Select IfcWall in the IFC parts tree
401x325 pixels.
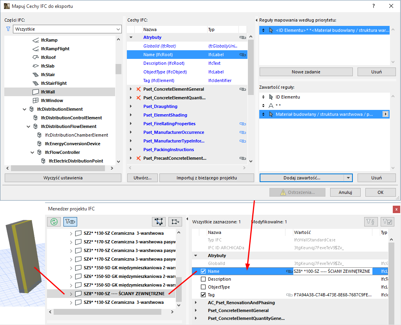point(60,92)
